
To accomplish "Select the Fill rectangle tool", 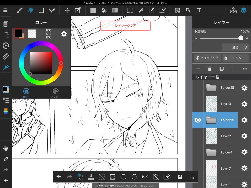I will (x=93, y=10).
